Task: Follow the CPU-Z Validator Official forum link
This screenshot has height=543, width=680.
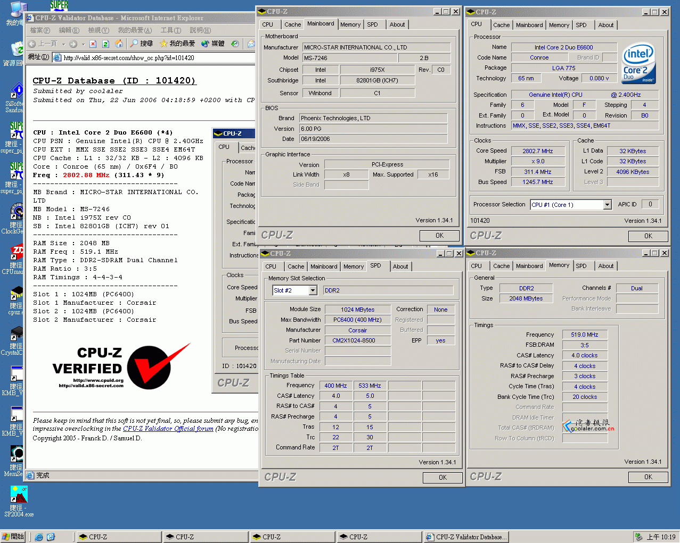Action: [x=168, y=429]
